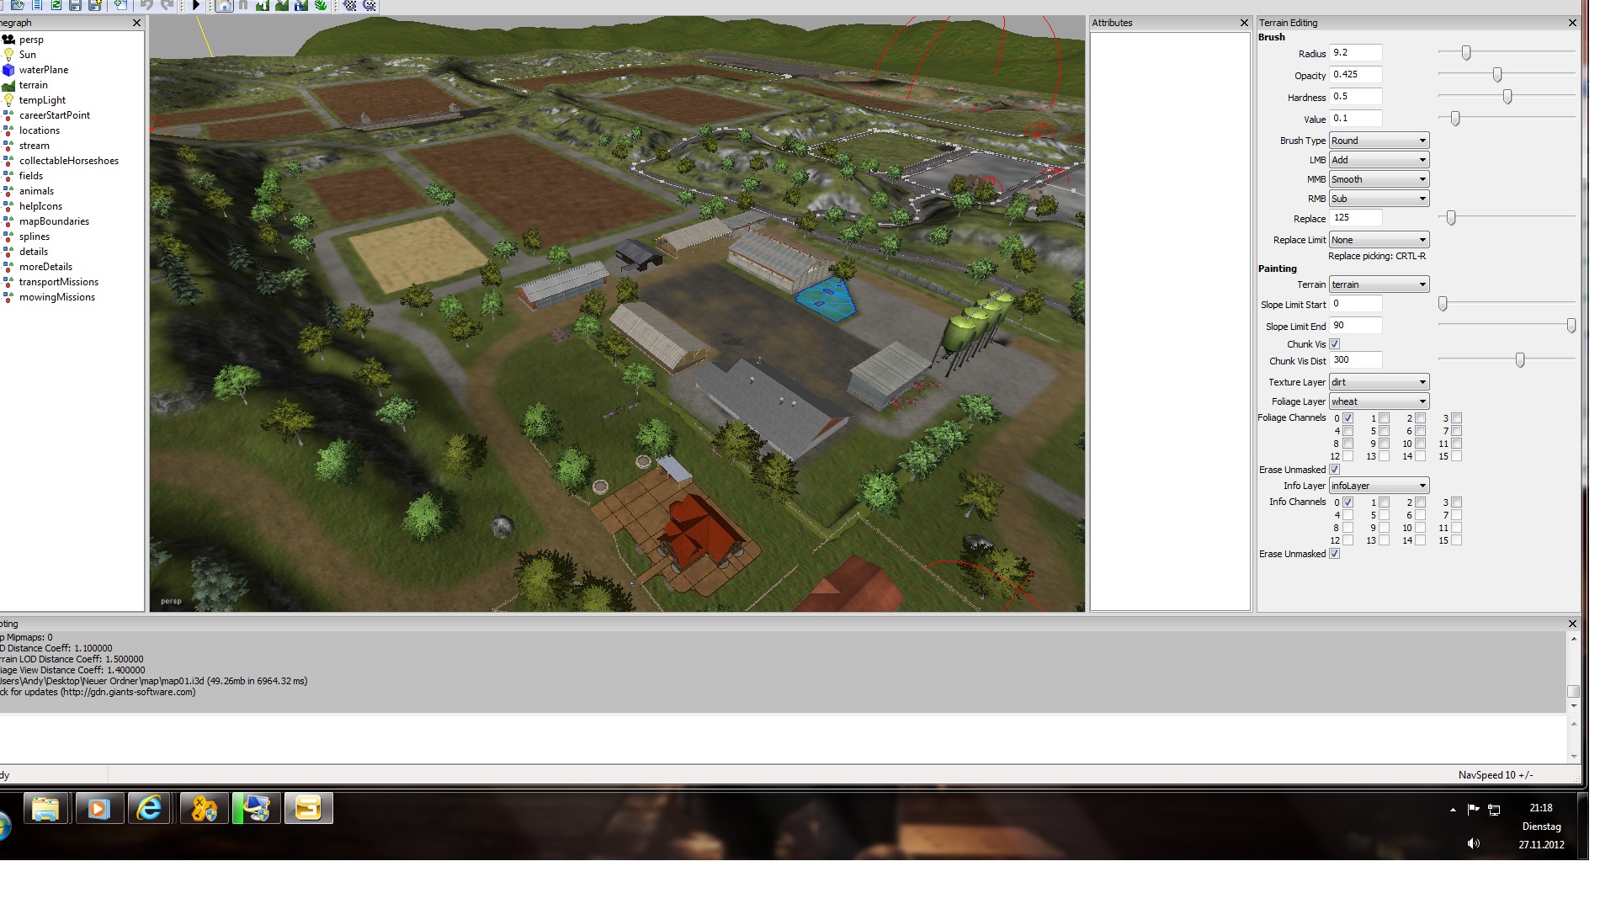This screenshot has width=1616, height=909.
Task: Select collectableHorseshoes group
Action: point(69,161)
